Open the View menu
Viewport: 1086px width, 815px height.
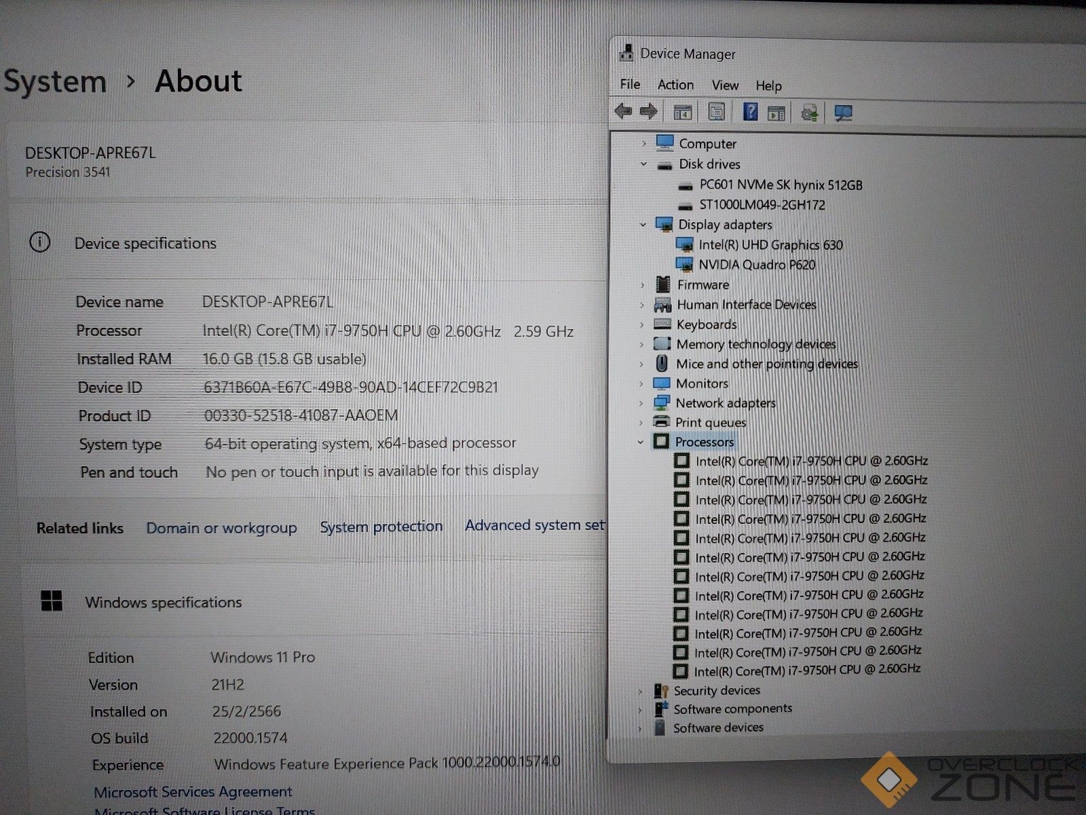click(725, 86)
